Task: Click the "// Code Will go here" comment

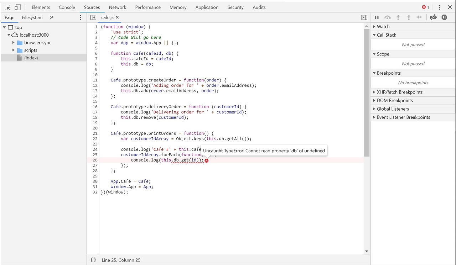Action: 136,37
